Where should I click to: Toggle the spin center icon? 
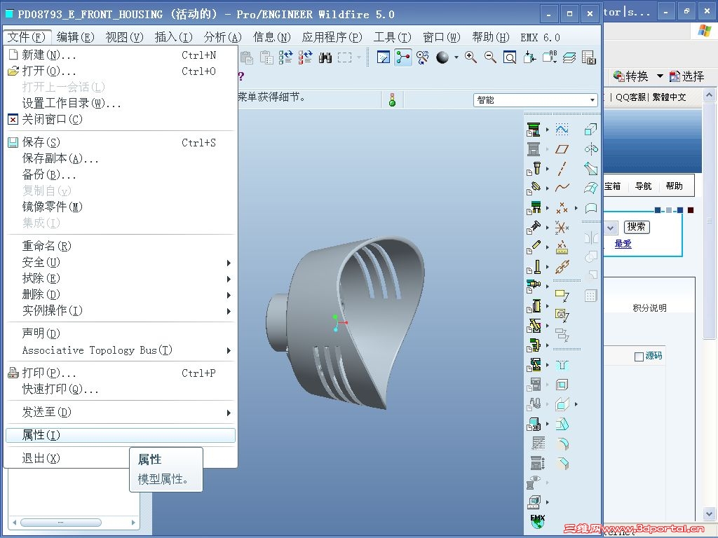point(403,57)
